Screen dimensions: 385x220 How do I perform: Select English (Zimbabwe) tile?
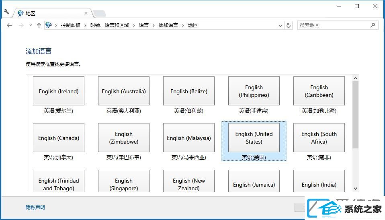click(124, 138)
